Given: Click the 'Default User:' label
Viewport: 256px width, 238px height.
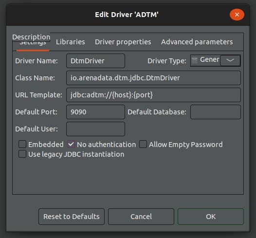Looking at the screenshot, I should [37, 129].
